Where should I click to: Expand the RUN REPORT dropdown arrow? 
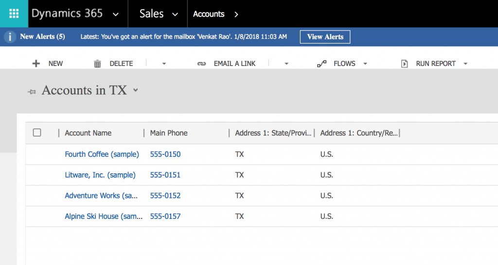click(465, 64)
